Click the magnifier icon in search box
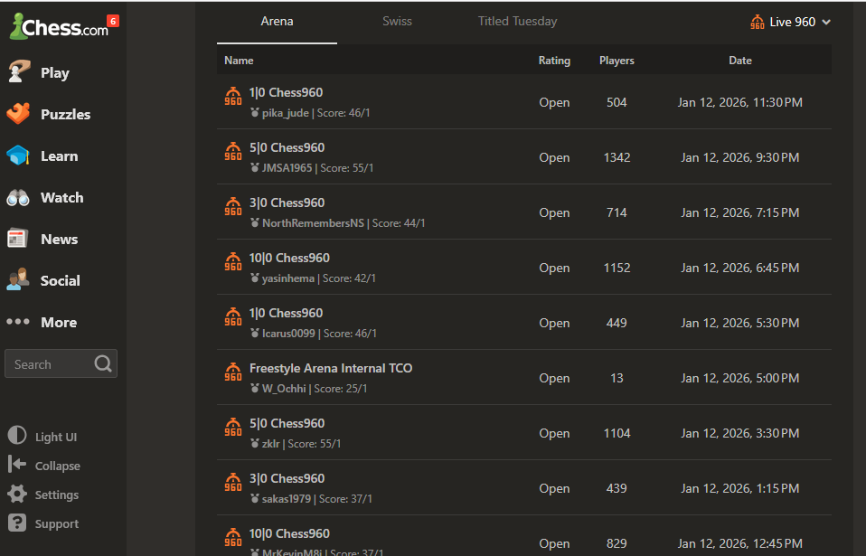Image resolution: width=866 pixels, height=556 pixels. (103, 364)
